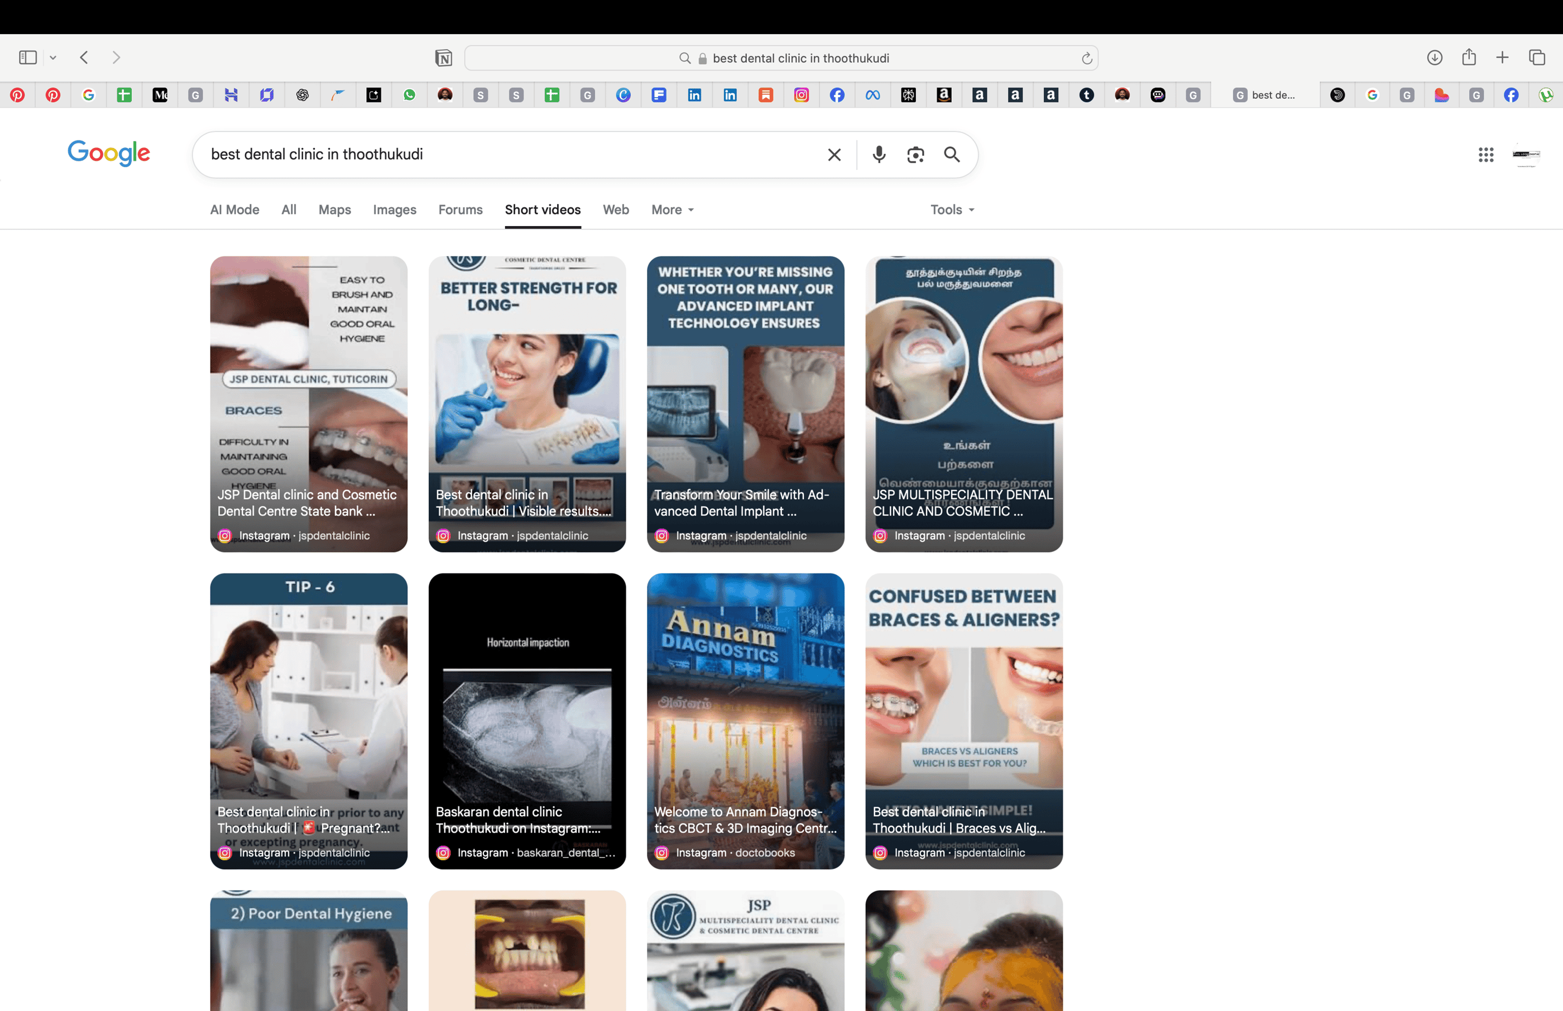Click the search magnifier icon

click(x=952, y=155)
